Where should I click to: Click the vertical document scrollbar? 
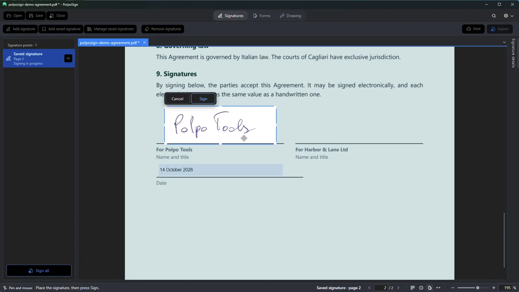[x=504, y=240]
